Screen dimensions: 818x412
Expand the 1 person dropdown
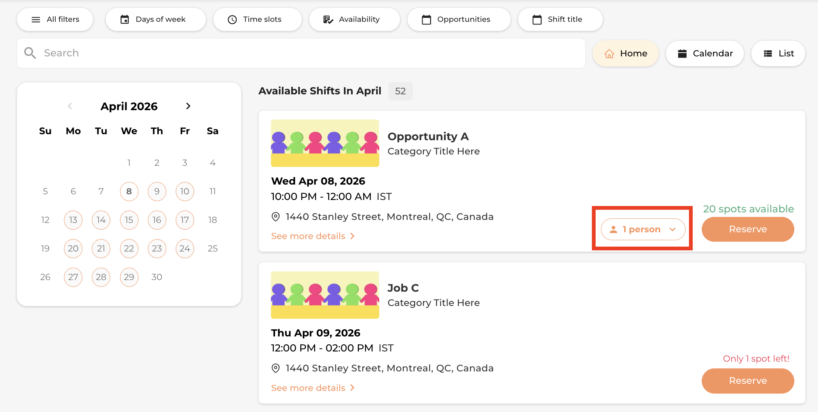[x=643, y=229]
